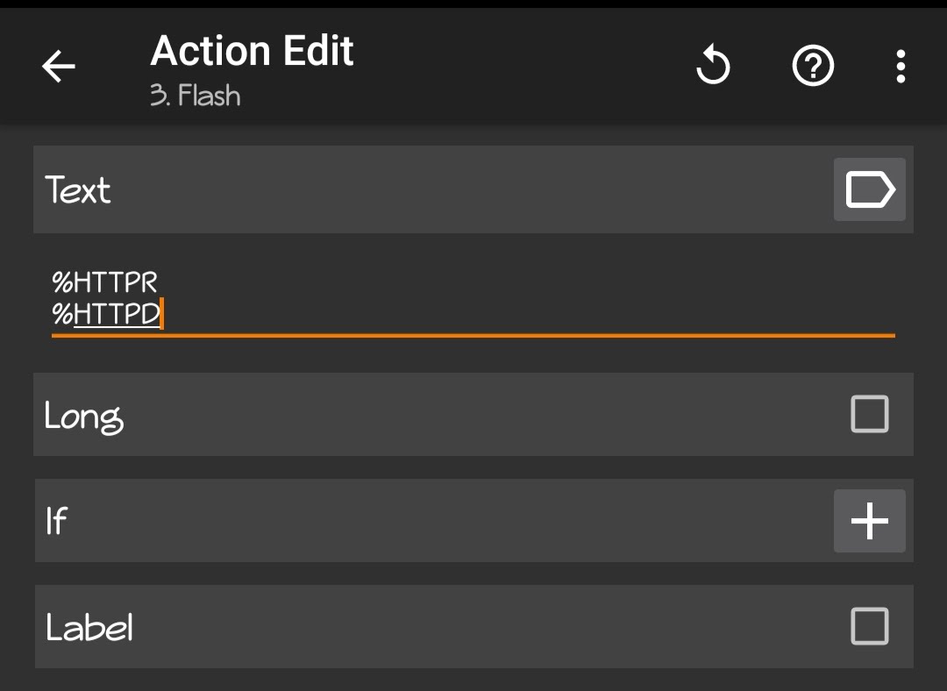The height and width of the screenshot is (691, 947).
Task: Tap the Text header bar background
Action: (x=438, y=189)
